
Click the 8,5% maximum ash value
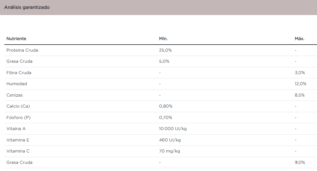tap(300, 95)
